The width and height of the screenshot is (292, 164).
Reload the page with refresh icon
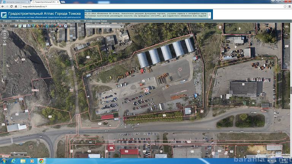[x=11, y=6]
